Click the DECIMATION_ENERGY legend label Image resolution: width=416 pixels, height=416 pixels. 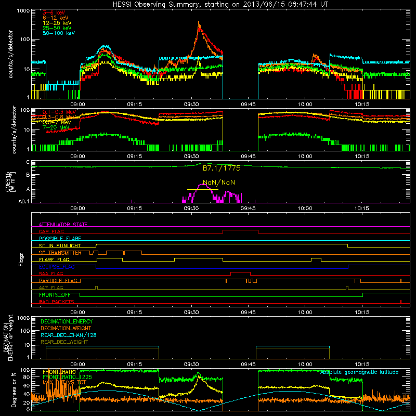point(67,321)
